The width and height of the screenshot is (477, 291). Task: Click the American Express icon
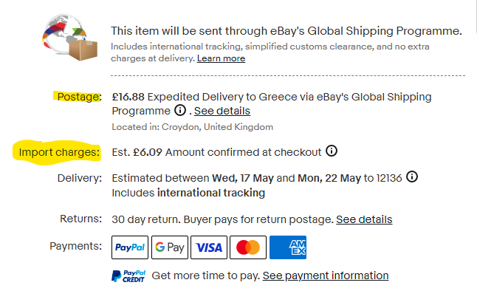tap(288, 247)
